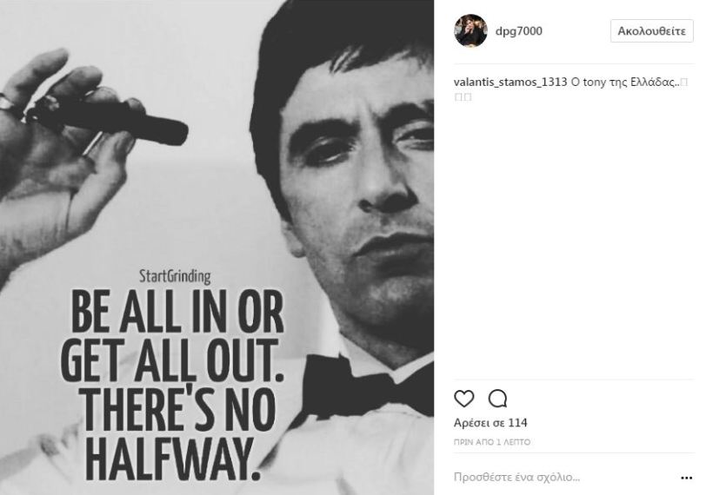
Task: Click the THERE'S NO HALFWAY text
Action: (x=177, y=434)
